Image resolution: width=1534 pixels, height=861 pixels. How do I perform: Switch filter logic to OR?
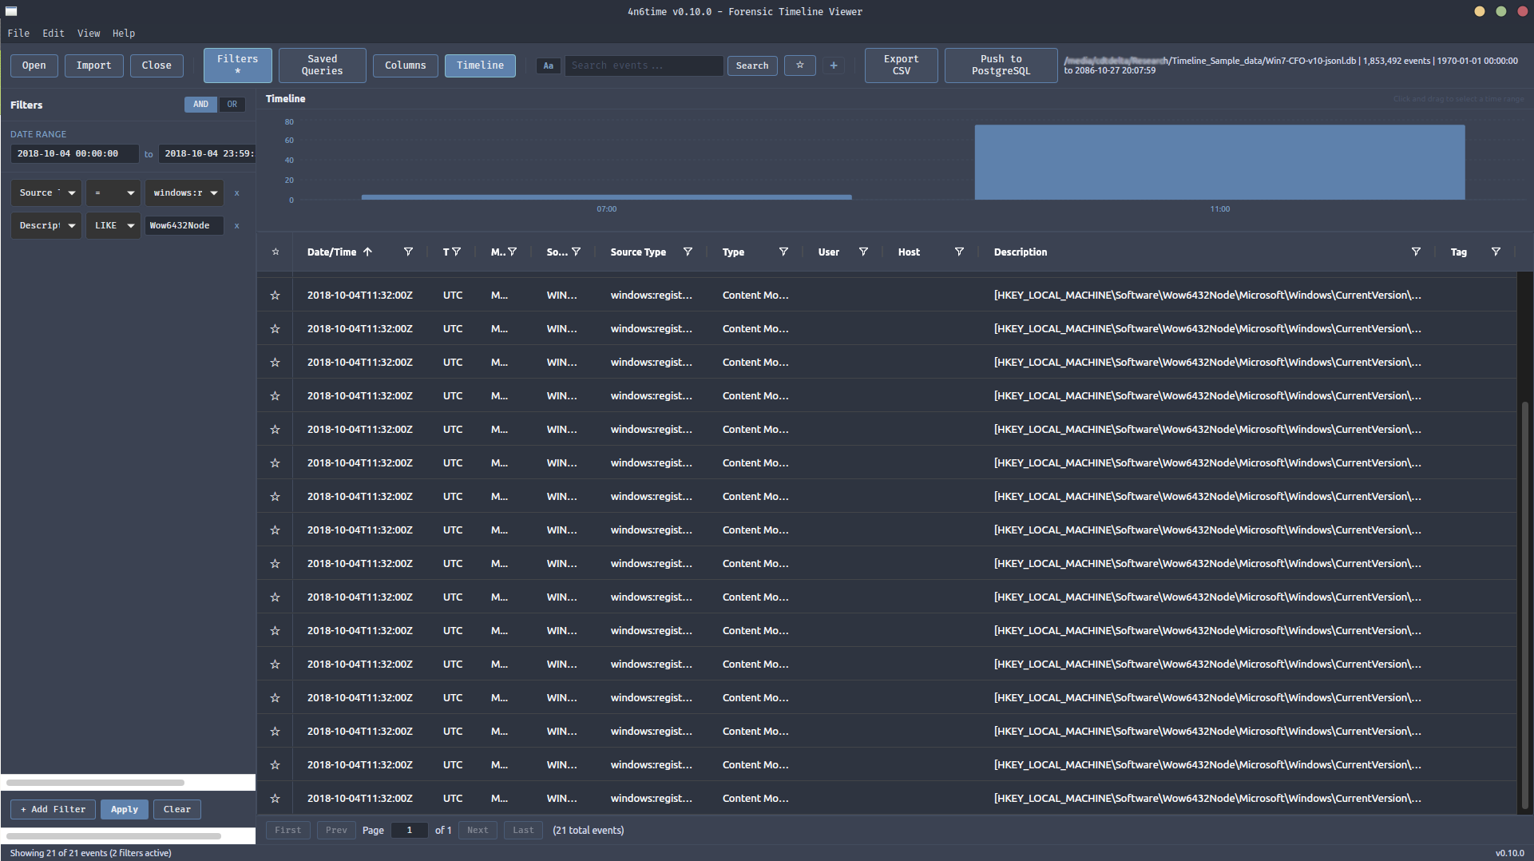232,105
